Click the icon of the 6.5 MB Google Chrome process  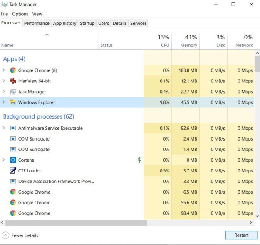pos(13,192)
